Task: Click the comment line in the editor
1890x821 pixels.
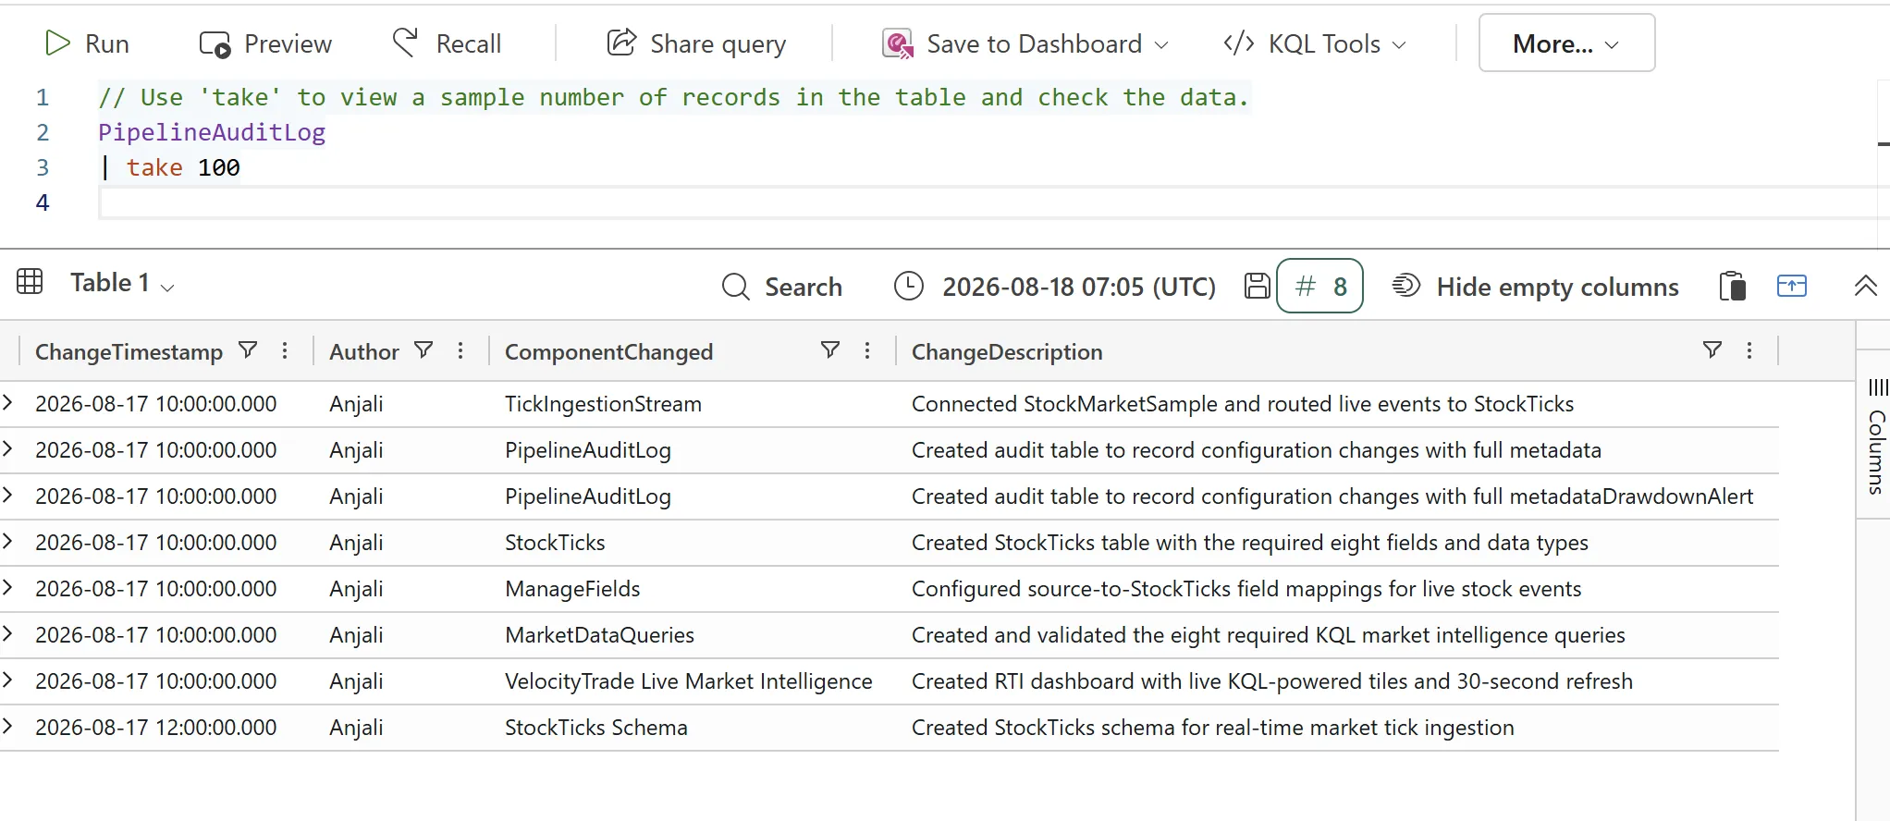Action: point(673,97)
